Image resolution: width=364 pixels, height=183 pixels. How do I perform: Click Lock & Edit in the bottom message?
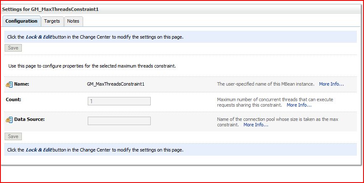[39, 150]
